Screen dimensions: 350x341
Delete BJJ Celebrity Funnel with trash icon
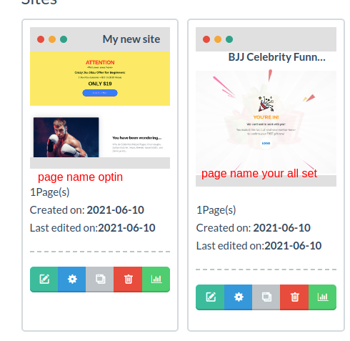[294, 297]
